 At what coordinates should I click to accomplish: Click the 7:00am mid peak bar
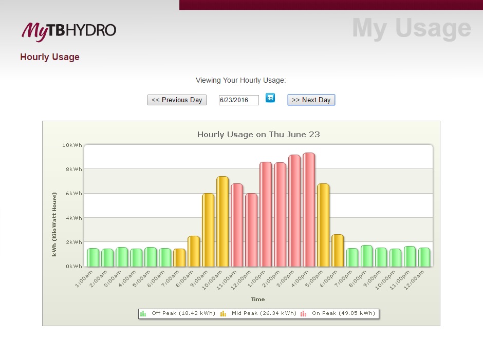coord(179,258)
